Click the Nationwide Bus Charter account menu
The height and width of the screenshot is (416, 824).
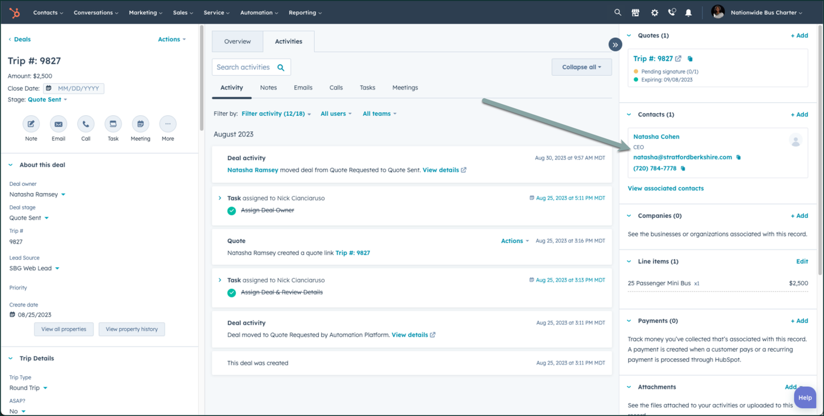(x=766, y=12)
